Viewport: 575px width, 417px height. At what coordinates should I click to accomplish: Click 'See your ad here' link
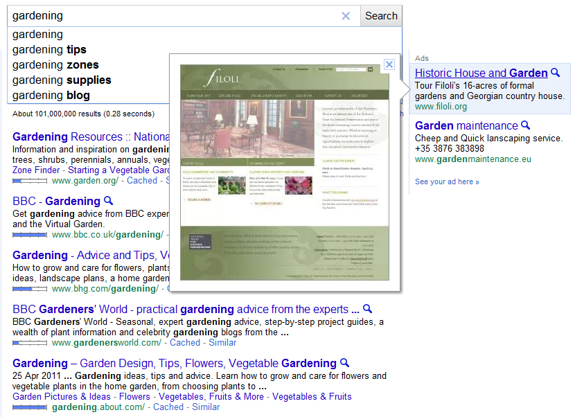click(x=447, y=182)
